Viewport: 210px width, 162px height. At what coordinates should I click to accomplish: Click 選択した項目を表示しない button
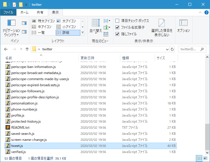pyautogui.click(x=162, y=28)
